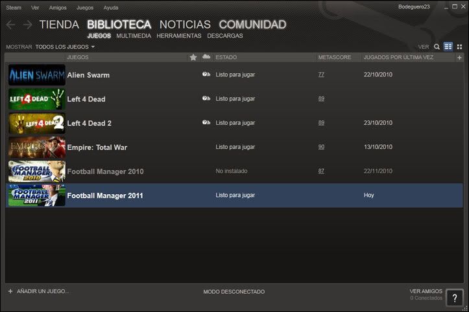469x312 pixels.
Task: Click the date 23/10/2010
Action: [x=378, y=123]
